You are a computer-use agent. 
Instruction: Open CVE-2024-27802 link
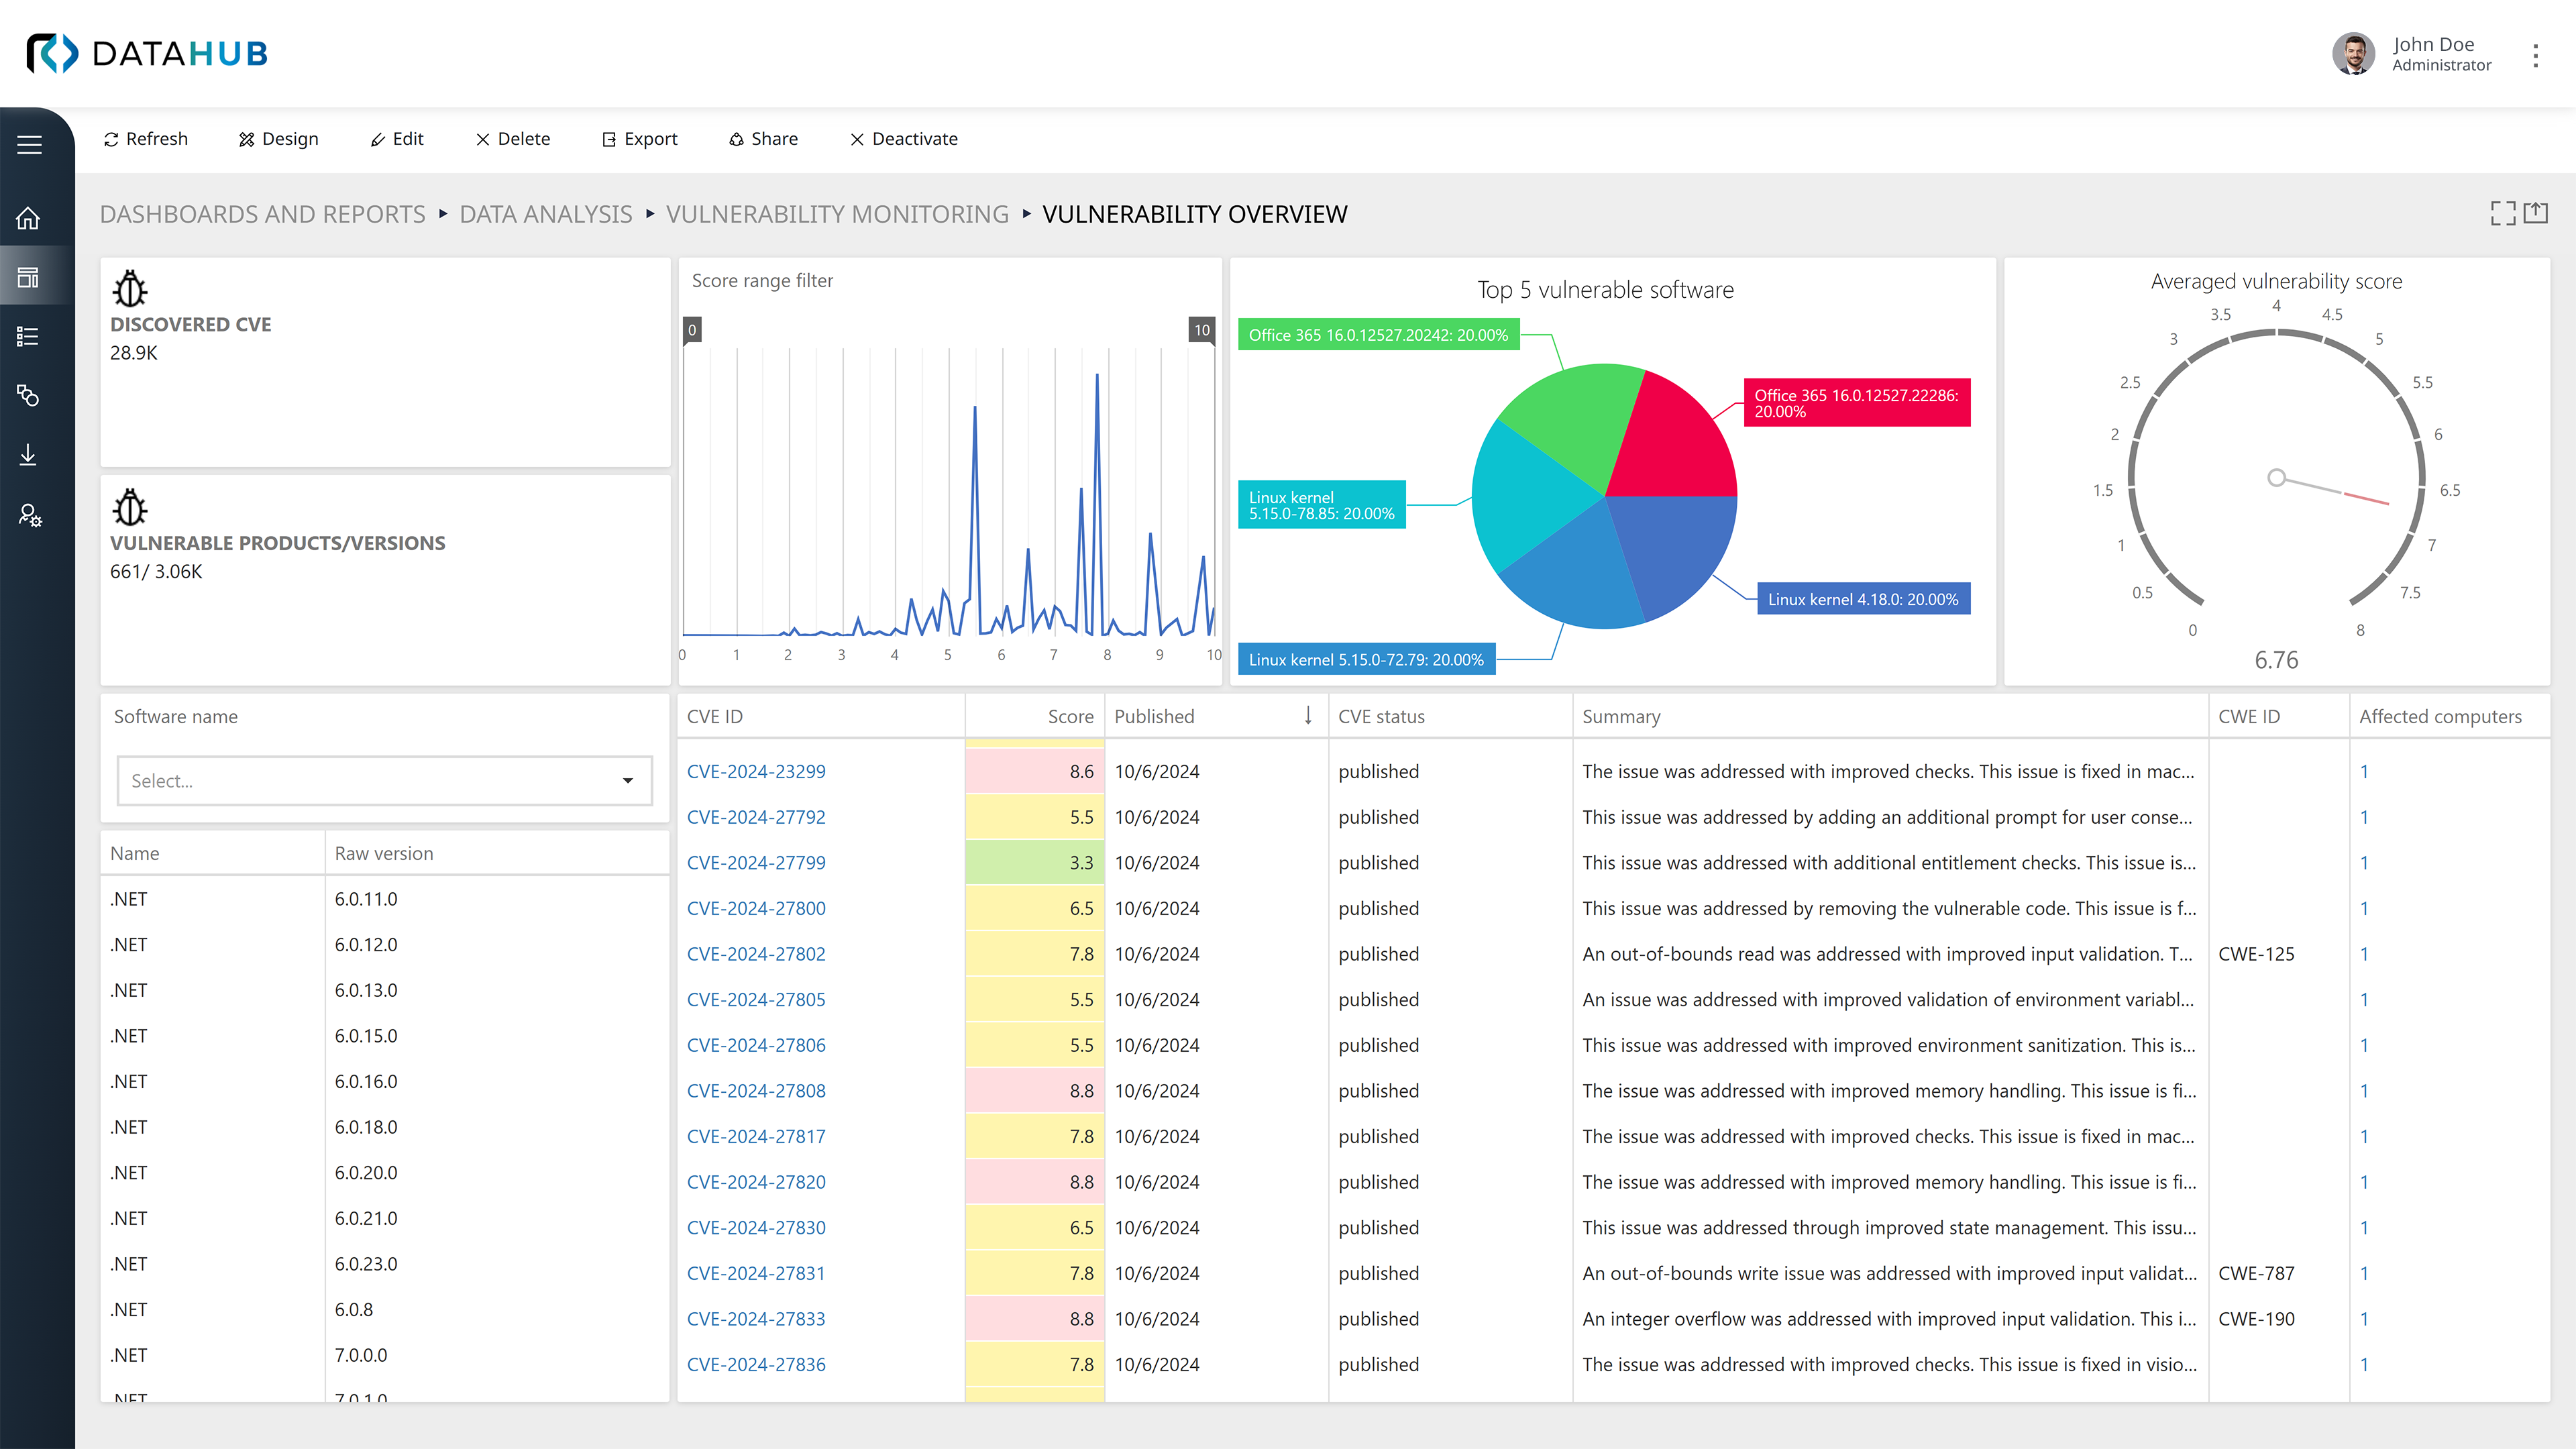756,954
